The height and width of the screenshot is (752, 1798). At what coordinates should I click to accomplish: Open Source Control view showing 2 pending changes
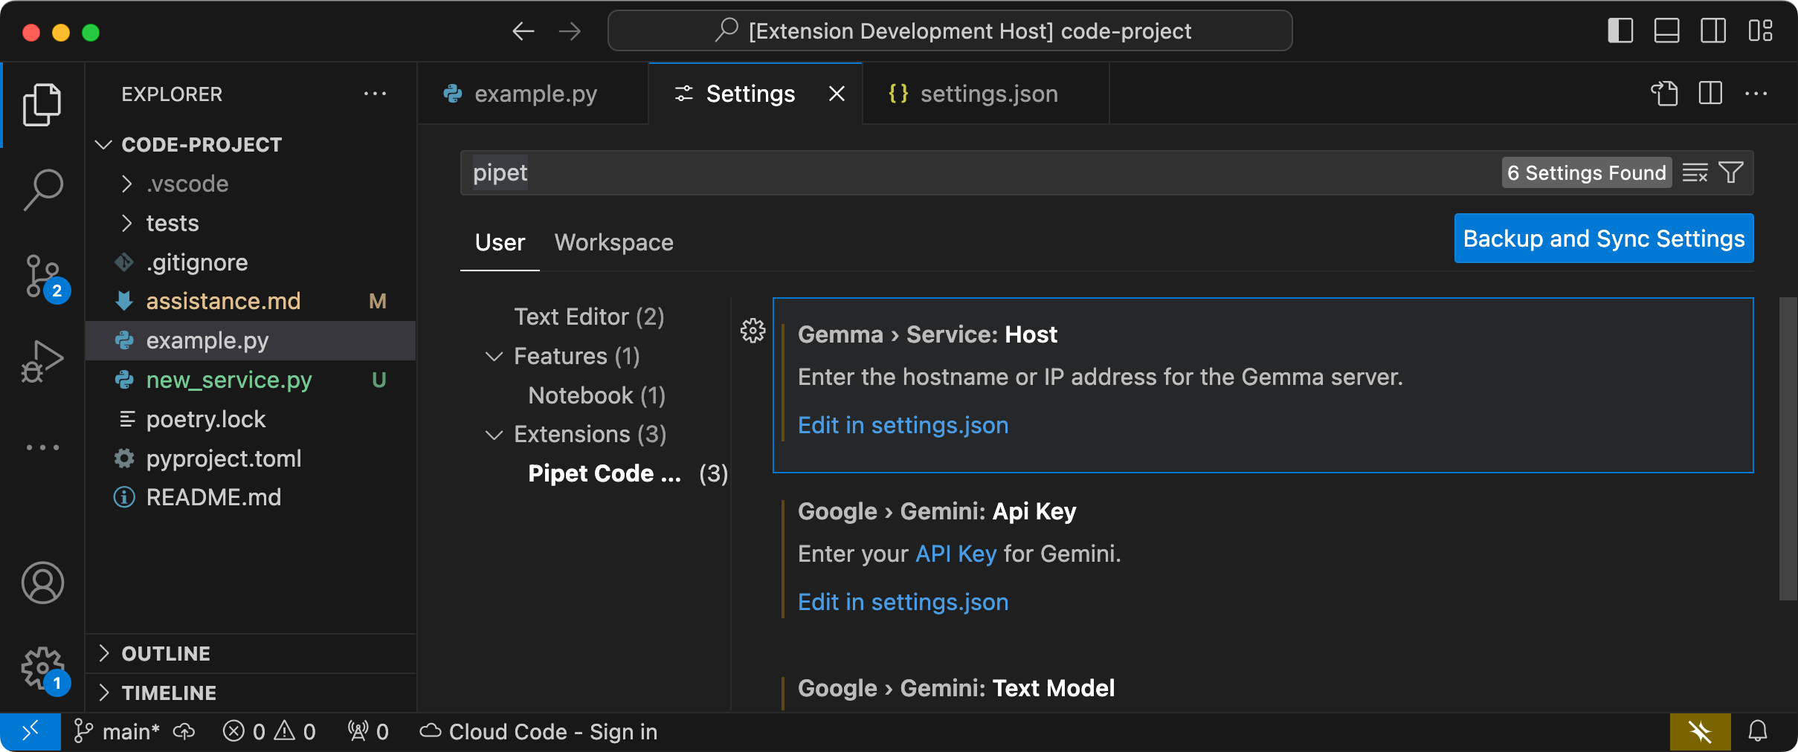click(x=42, y=276)
